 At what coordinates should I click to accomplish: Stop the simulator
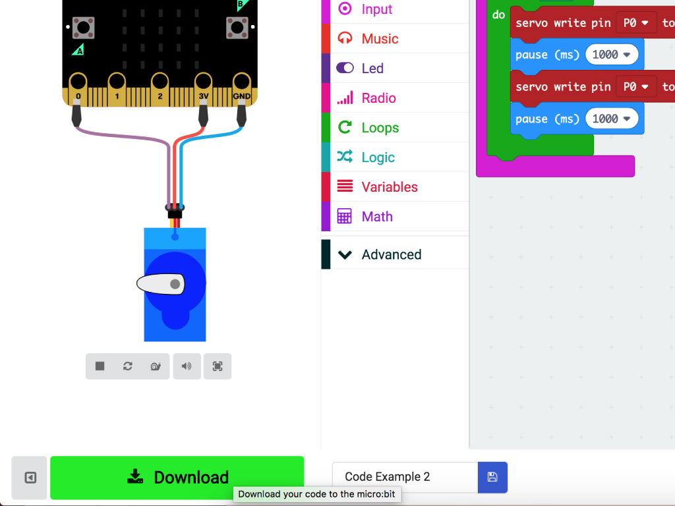click(100, 366)
